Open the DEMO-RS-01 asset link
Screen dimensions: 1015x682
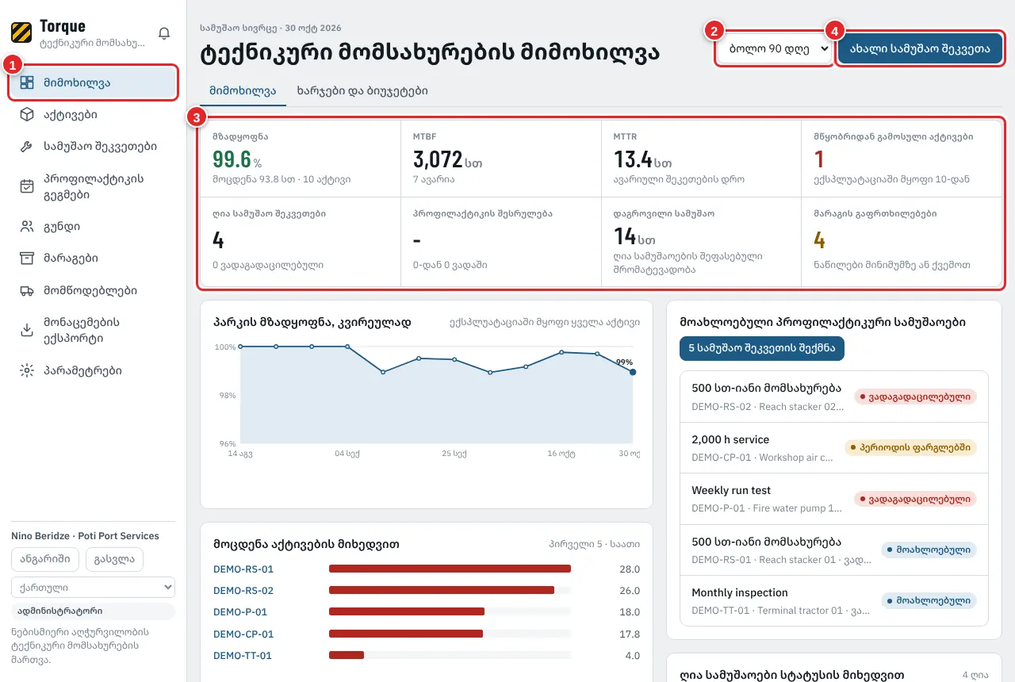click(243, 569)
